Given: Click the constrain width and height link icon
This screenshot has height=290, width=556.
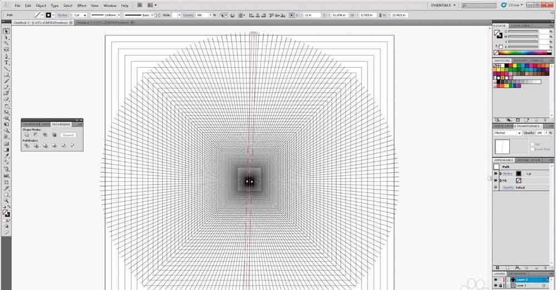Looking at the screenshot, I should point(380,15).
